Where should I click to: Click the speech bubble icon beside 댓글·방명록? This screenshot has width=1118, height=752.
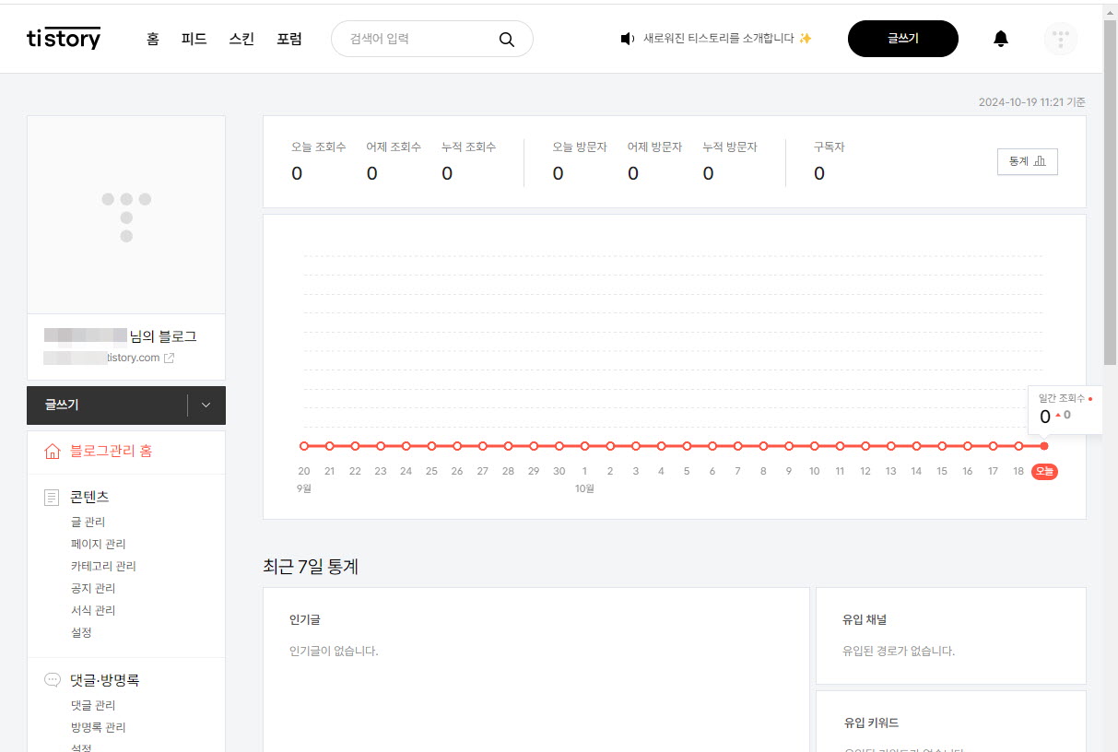52,679
